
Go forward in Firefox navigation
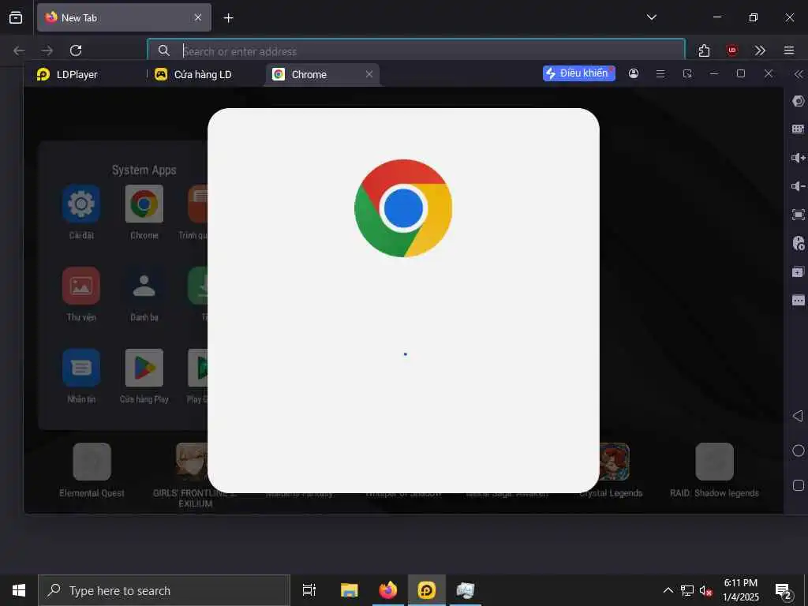pyautogui.click(x=47, y=50)
